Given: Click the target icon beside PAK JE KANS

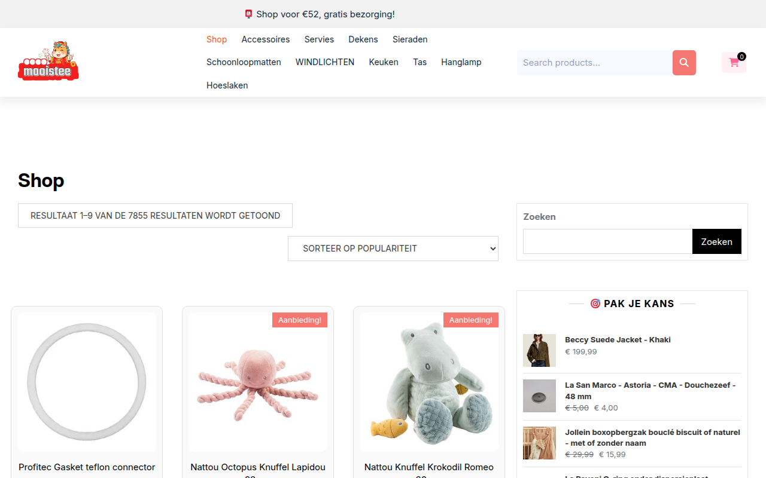Looking at the screenshot, I should [595, 304].
